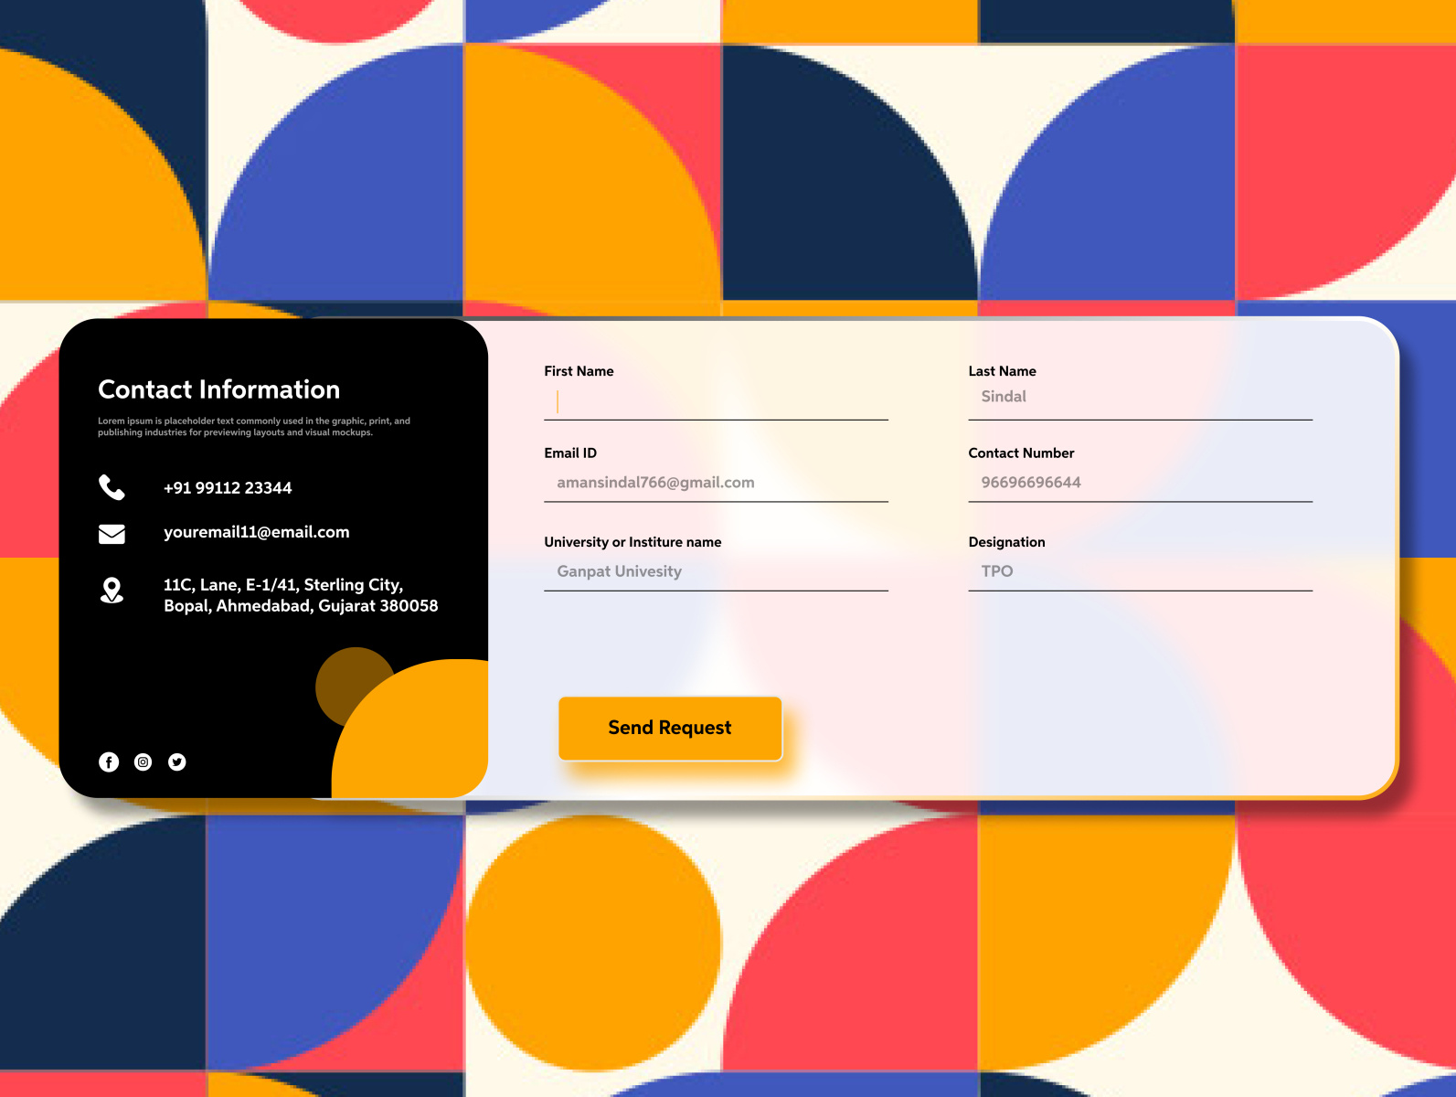The height and width of the screenshot is (1097, 1456).
Task: Click the Sterling City address text
Action: point(301,595)
